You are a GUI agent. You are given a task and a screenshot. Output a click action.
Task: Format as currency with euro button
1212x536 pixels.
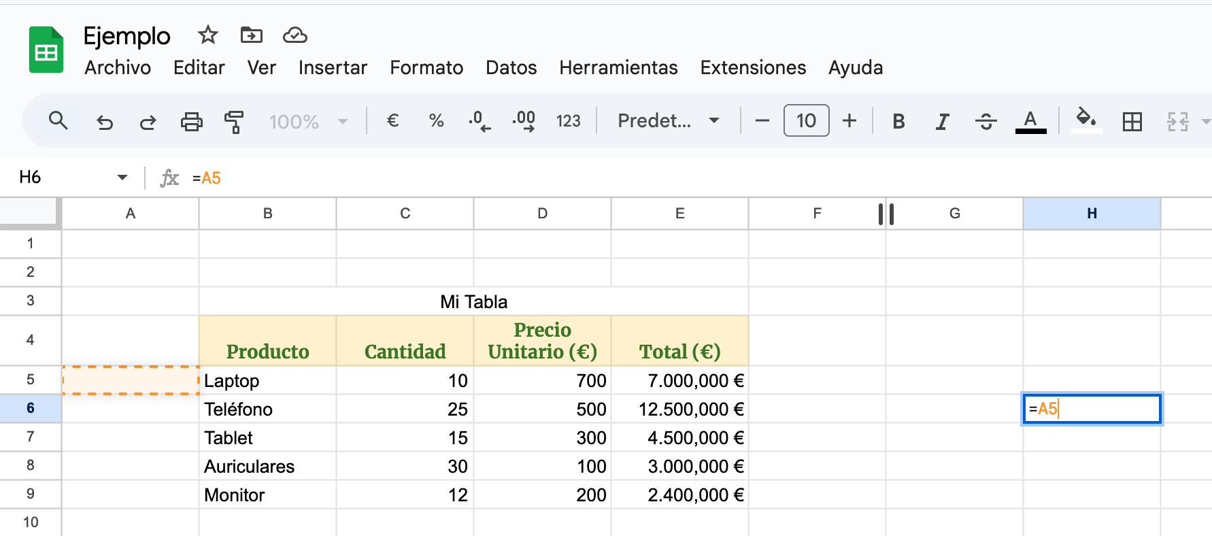click(x=392, y=121)
